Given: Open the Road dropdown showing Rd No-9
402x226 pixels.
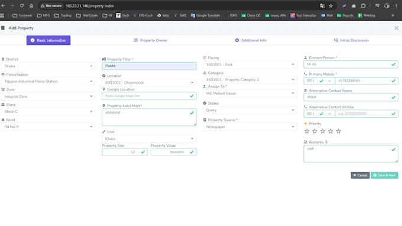Looking at the screenshot, I should tap(48, 127).
